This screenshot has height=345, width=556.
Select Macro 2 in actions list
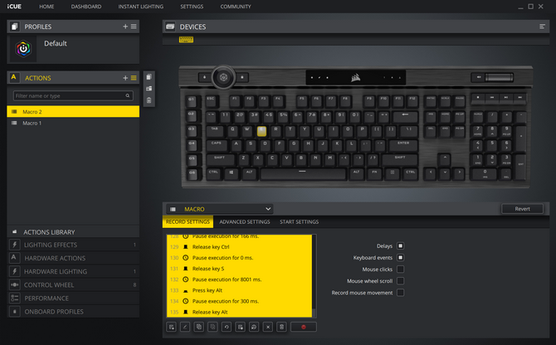73,112
